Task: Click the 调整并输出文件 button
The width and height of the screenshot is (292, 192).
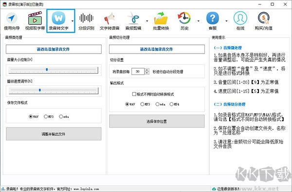Action: (54, 134)
